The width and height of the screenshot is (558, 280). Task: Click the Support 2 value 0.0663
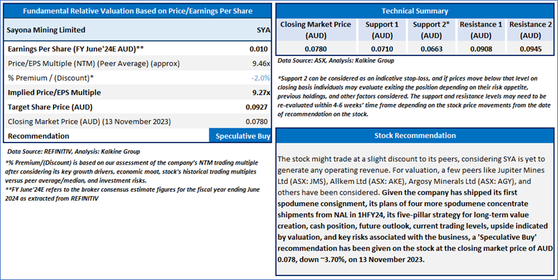[x=431, y=49]
